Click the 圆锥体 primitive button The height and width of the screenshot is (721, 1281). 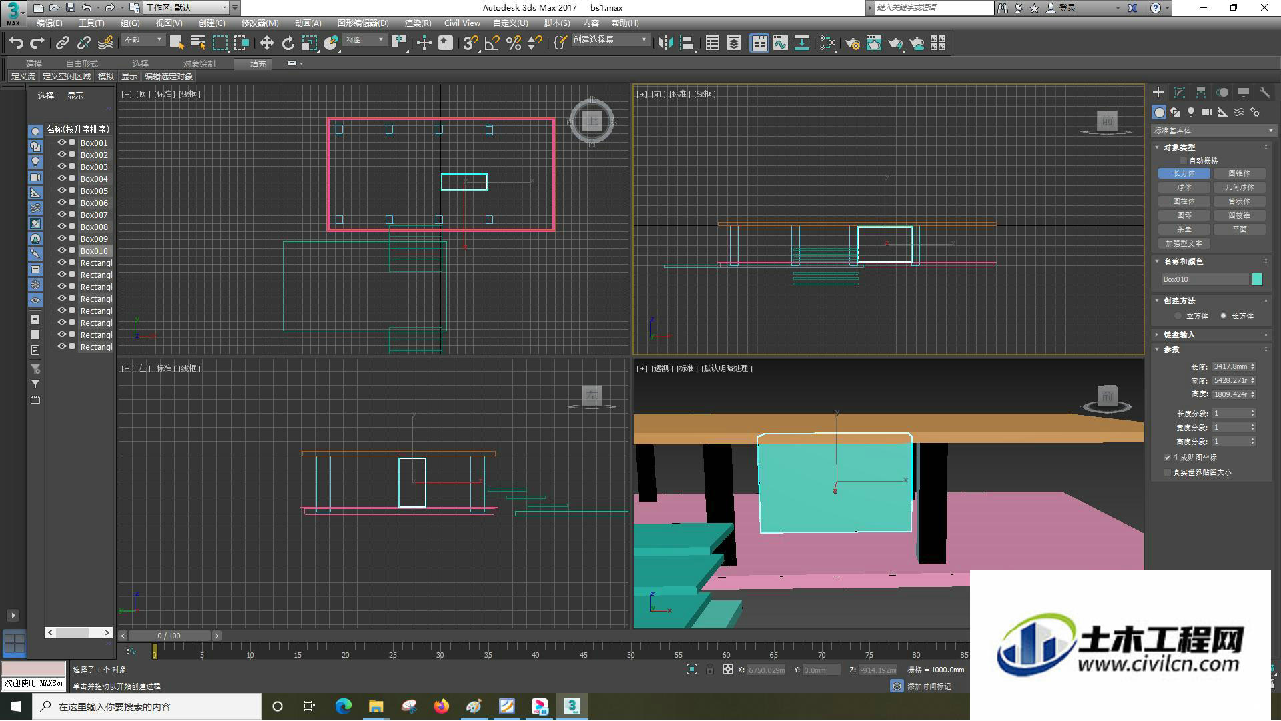pos(1239,173)
